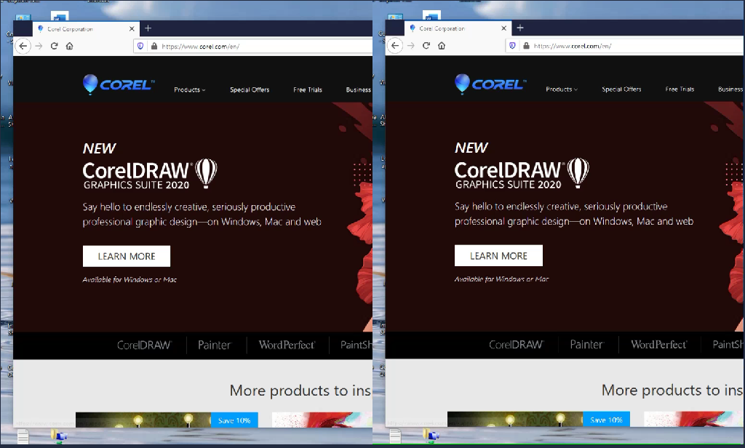This screenshot has height=448, width=745.
Task: Click the CorelDRAW Graphics Suite 2020 title in left window
Action: click(150, 175)
